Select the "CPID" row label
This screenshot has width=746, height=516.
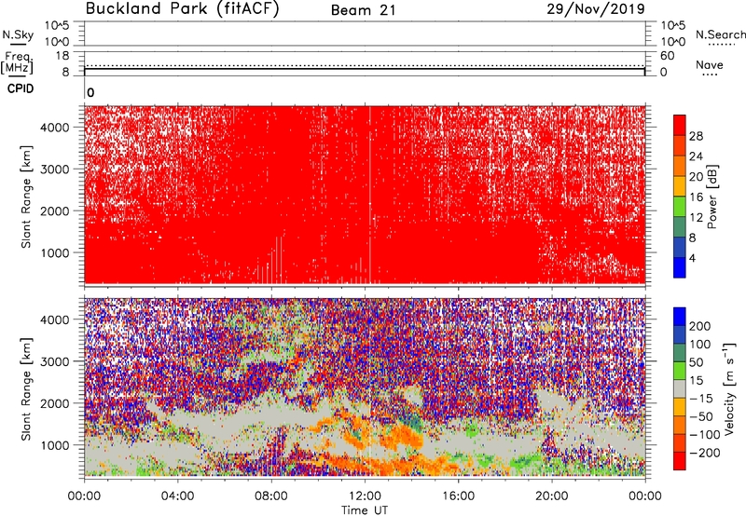[21, 88]
